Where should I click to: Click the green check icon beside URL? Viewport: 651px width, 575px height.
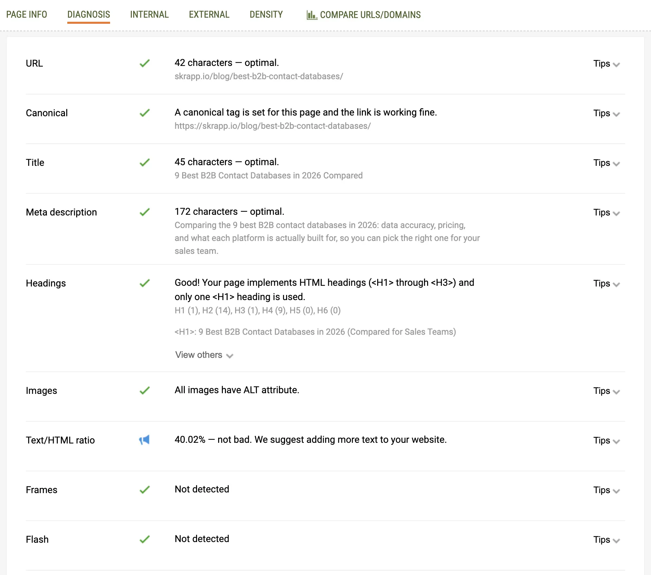tap(144, 64)
